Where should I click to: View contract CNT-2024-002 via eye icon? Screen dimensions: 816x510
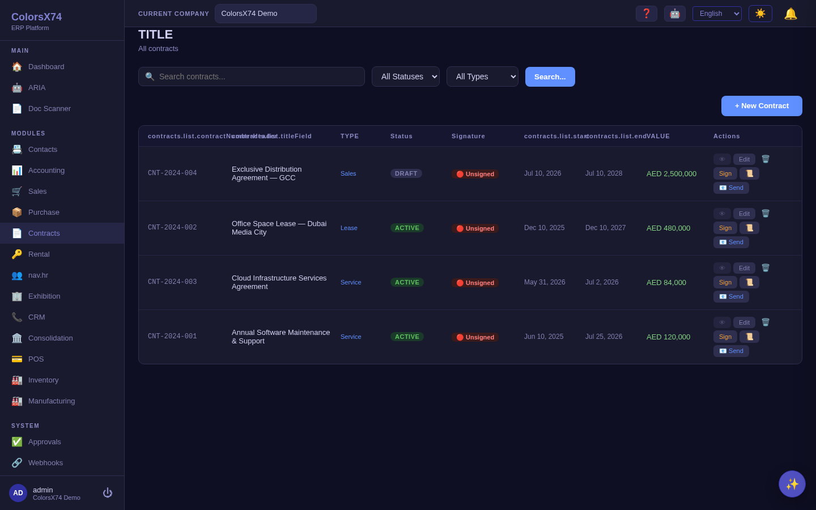722,214
